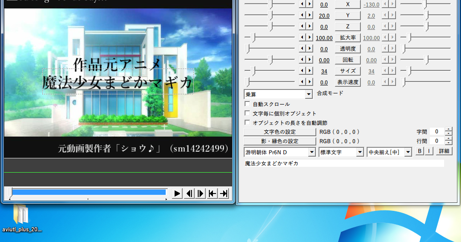Viewport: 461px width, 242px height.
Task: Increase 字間 with up spinner arrow
Action: click(x=449, y=129)
